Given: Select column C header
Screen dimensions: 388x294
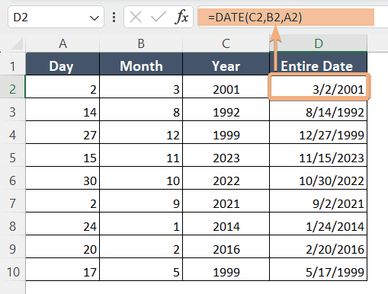Looking at the screenshot, I should tap(226, 43).
